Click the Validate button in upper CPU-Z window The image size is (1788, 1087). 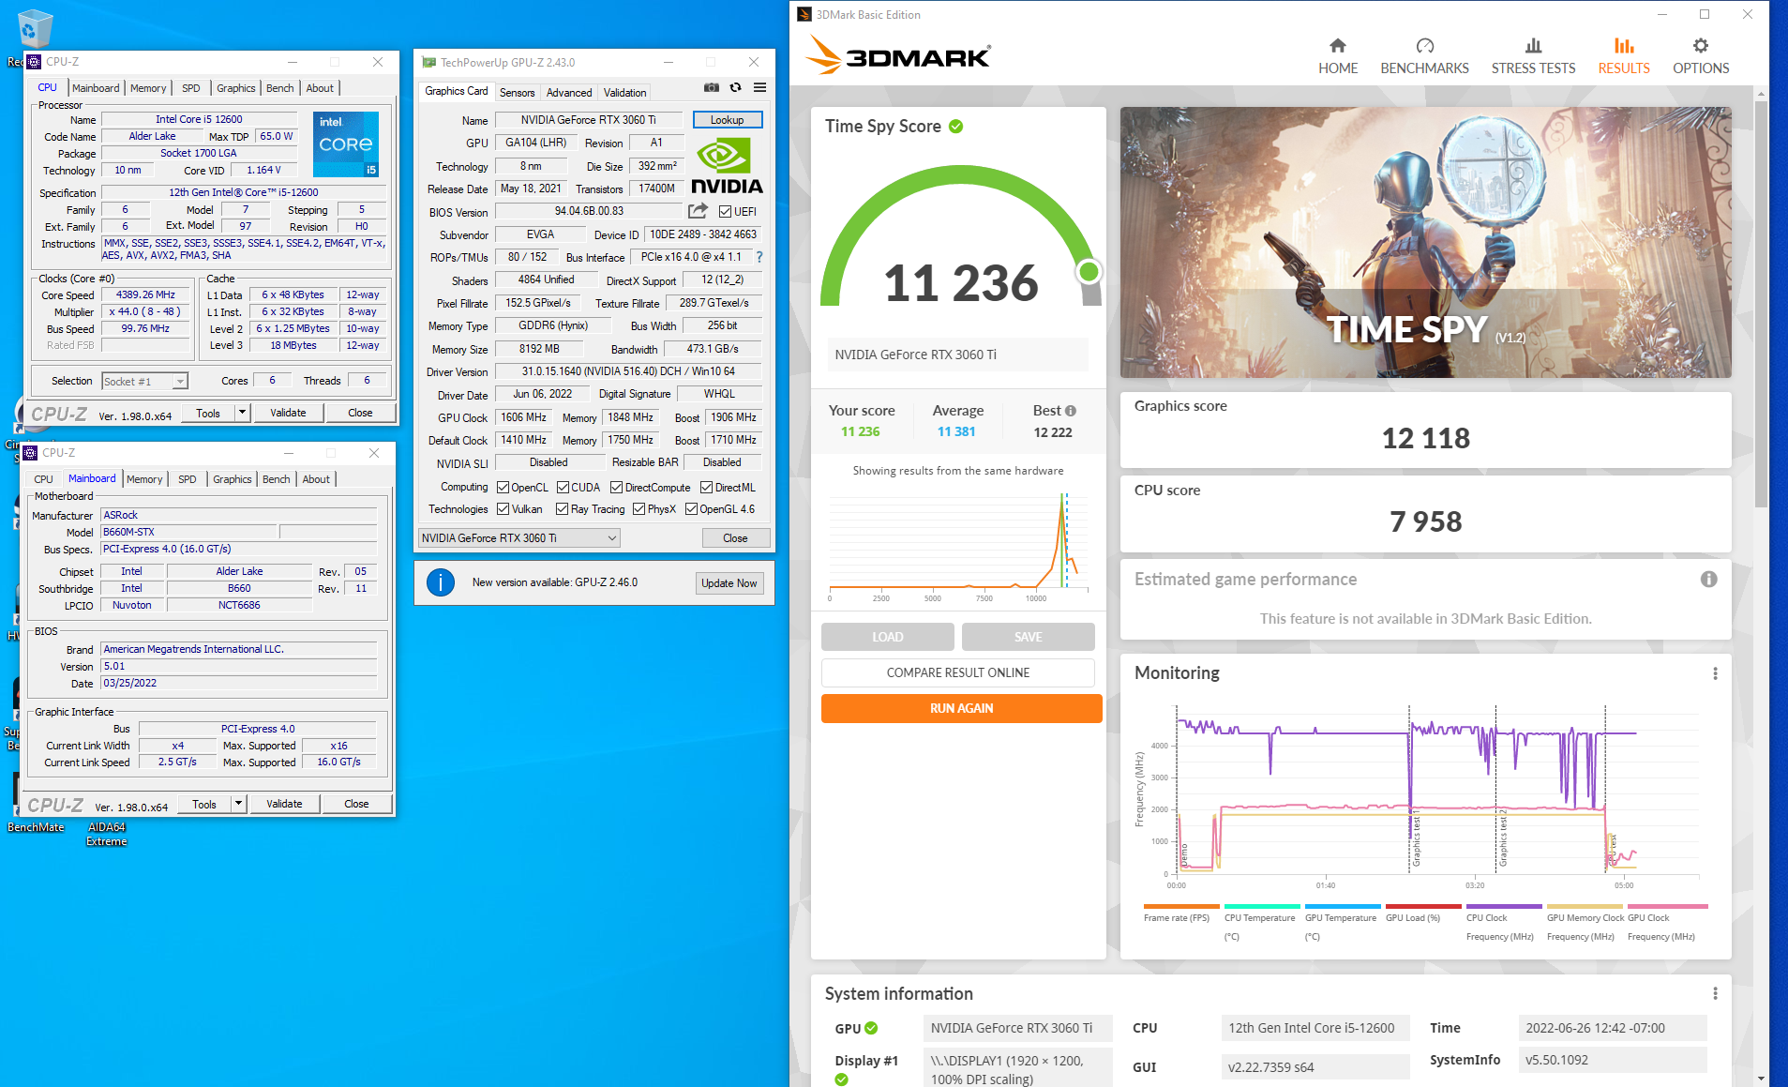pyautogui.click(x=288, y=413)
